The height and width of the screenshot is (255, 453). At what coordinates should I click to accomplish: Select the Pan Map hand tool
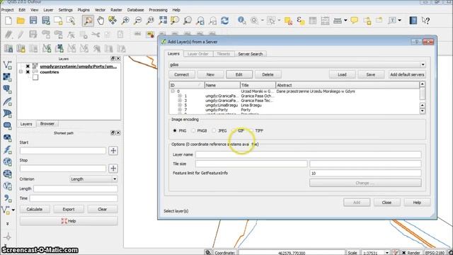(101, 21)
